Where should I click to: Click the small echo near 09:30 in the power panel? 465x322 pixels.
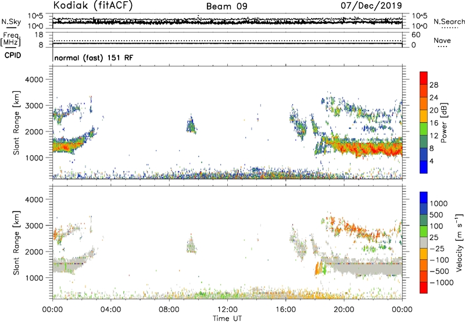(191, 126)
